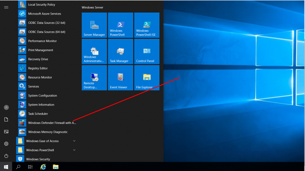Launch Microsoft Azure Services icon
The height and width of the screenshot is (171, 305).
click(22, 13)
